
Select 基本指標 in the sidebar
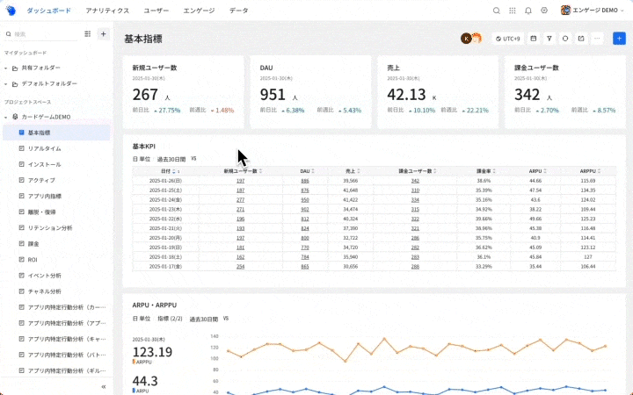(56, 133)
